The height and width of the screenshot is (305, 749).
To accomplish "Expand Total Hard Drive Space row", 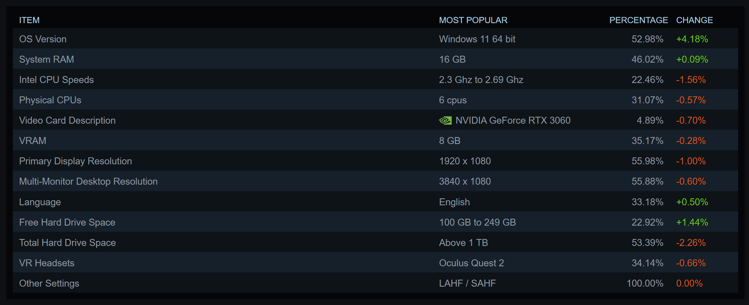I will click(68, 243).
